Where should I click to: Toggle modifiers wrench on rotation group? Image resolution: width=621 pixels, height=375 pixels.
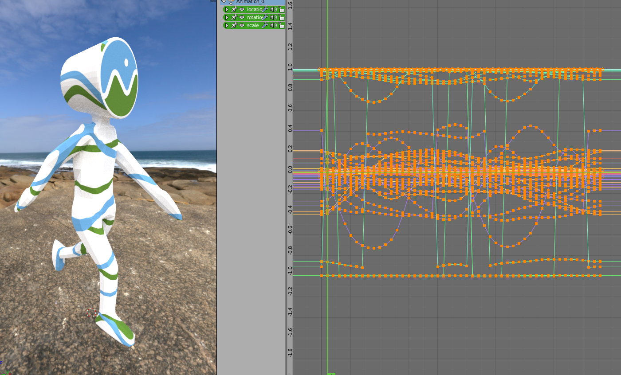point(265,17)
